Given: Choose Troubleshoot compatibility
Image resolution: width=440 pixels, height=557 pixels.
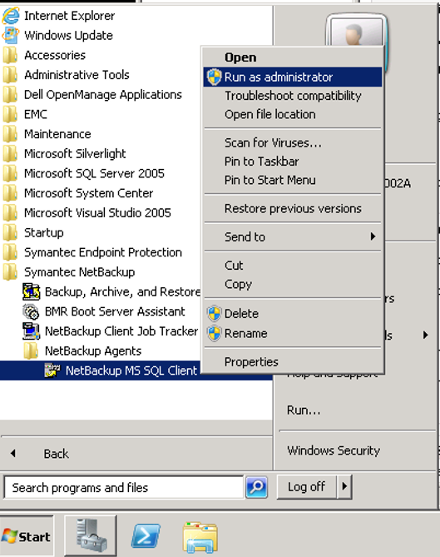Looking at the screenshot, I should pyautogui.click(x=293, y=96).
